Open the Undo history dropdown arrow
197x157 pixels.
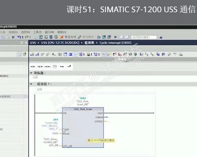[x=23, y=37]
